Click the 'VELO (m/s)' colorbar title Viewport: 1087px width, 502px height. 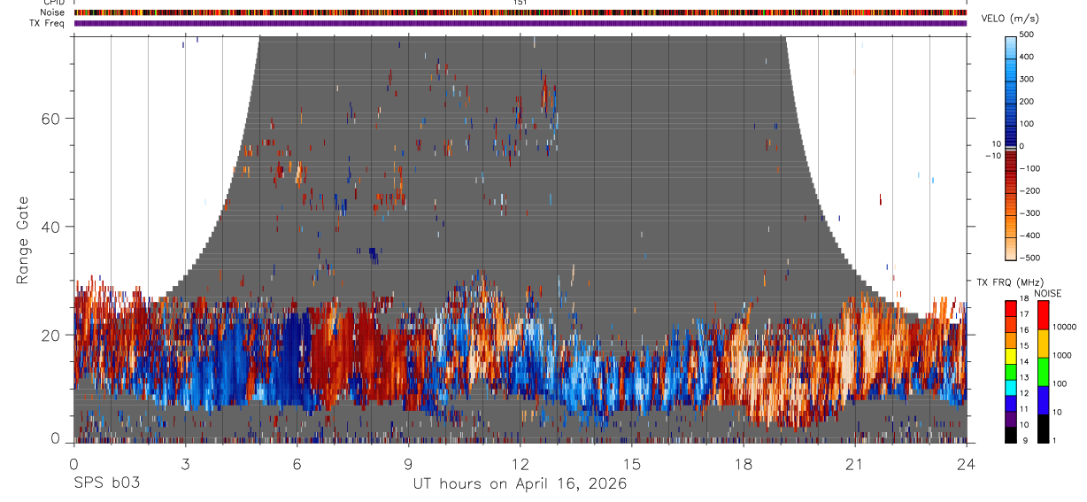(1009, 19)
